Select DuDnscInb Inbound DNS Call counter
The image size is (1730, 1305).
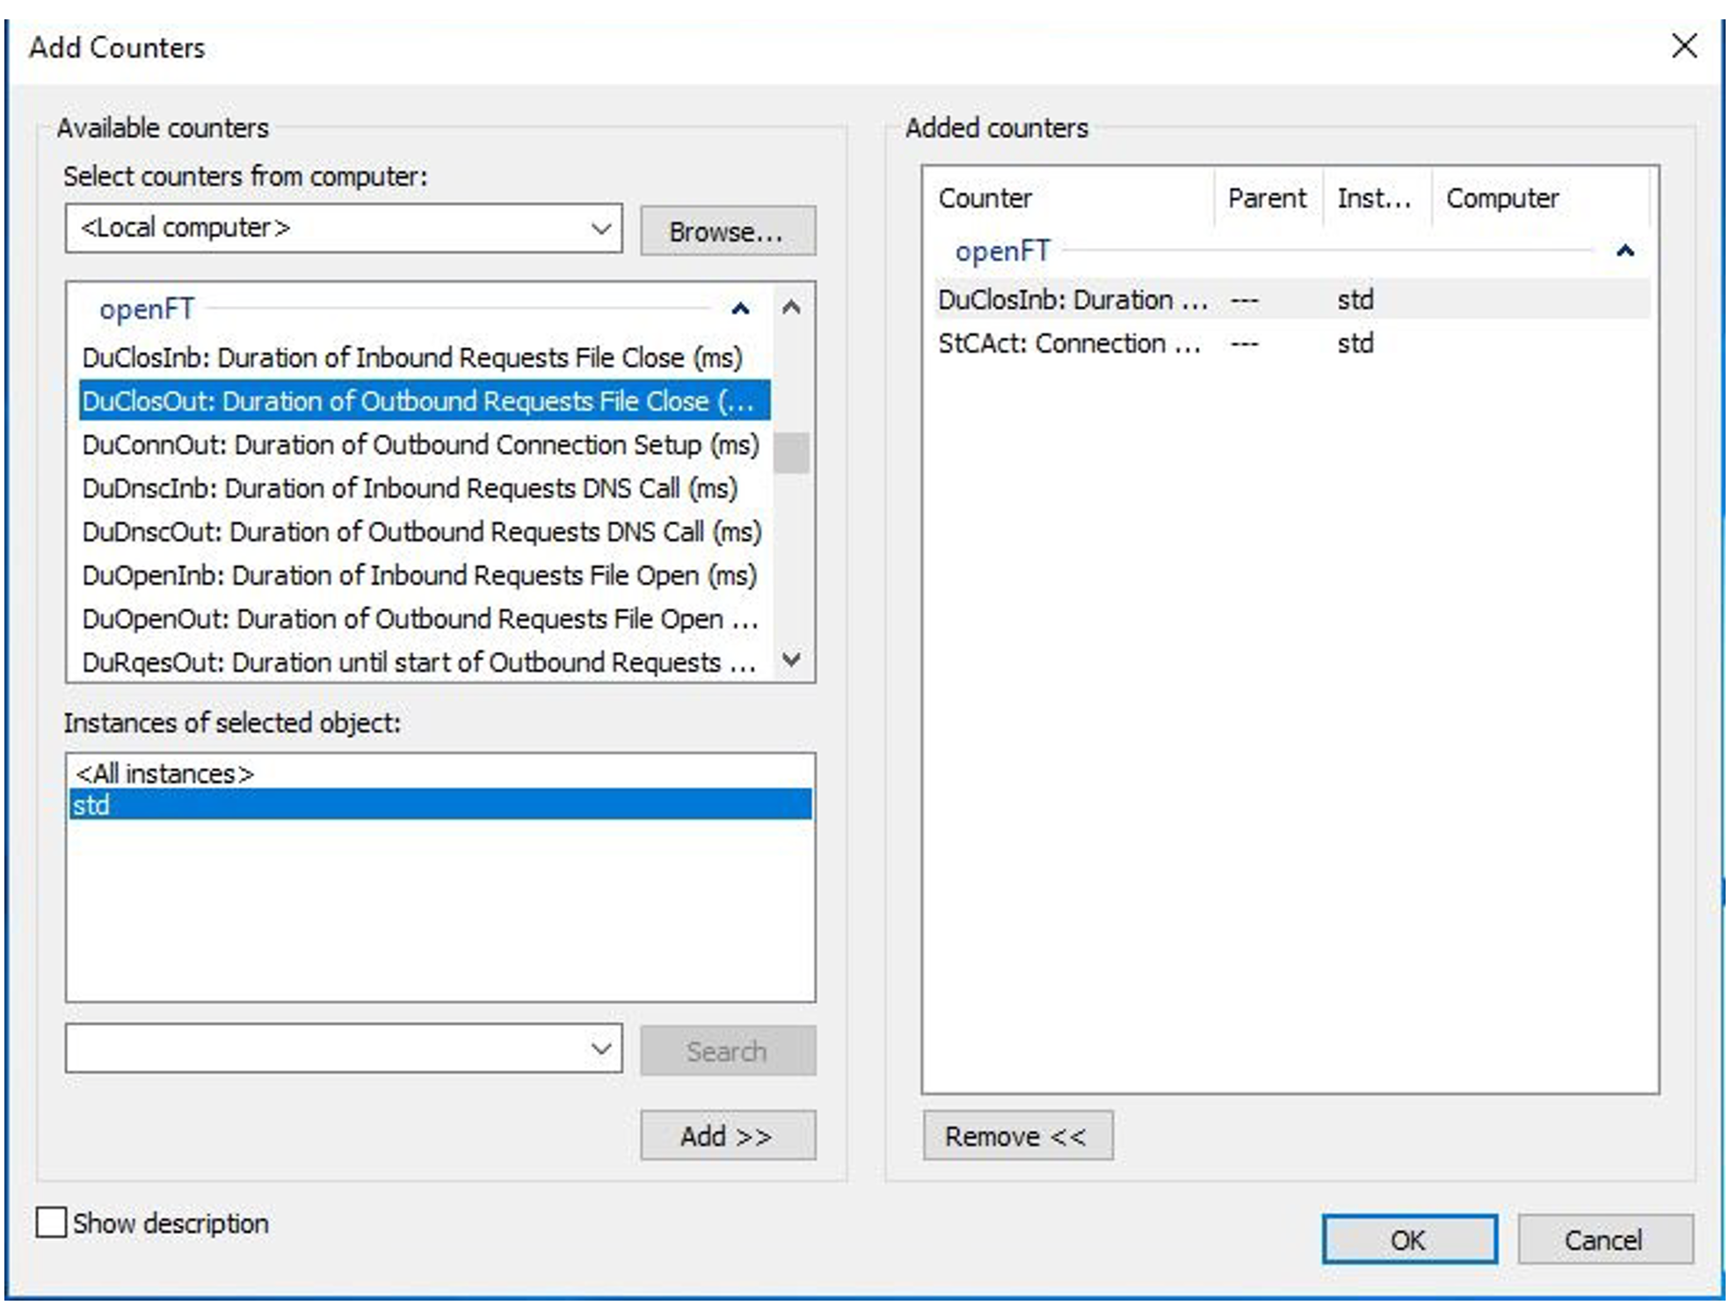[410, 488]
